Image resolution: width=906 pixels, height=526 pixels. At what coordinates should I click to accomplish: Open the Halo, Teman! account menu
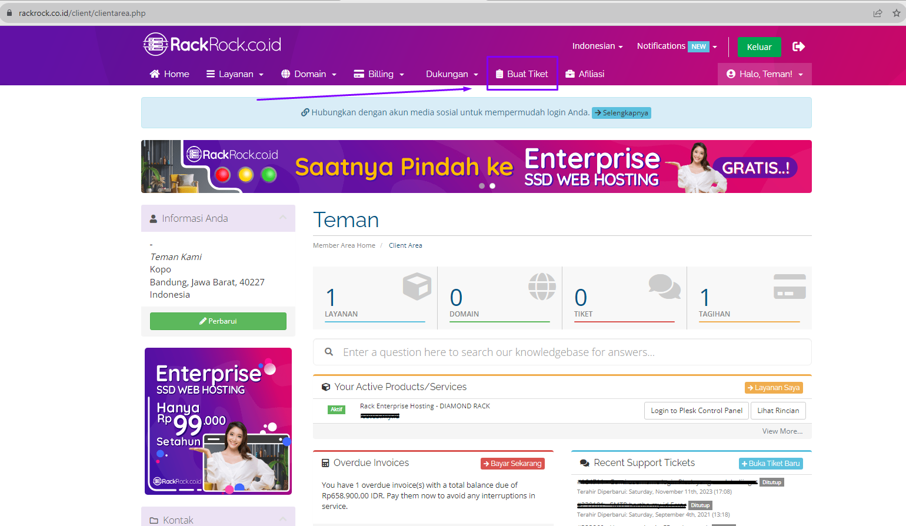(764, 74)
